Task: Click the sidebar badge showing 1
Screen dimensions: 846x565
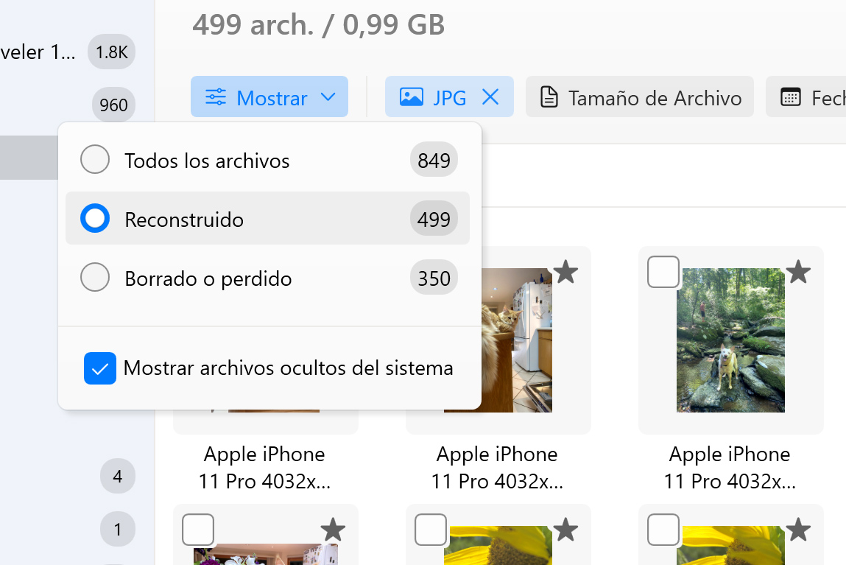Action: 118,529
